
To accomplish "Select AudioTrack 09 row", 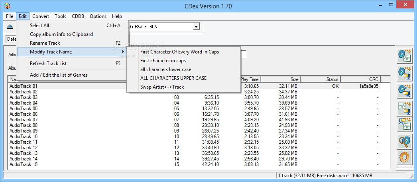I will pyautogui.click(x=195, y=131).
